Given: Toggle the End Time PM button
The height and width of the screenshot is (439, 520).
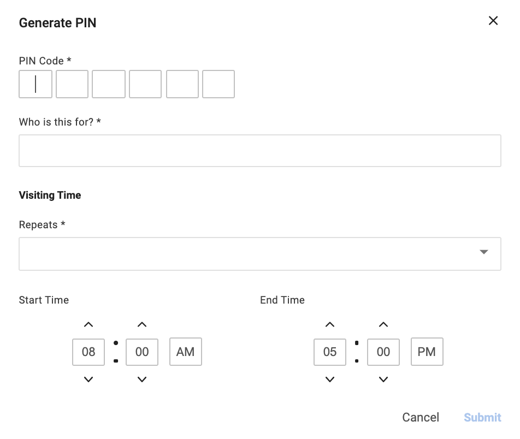Looking at the screenshot, I should point(427,352).
